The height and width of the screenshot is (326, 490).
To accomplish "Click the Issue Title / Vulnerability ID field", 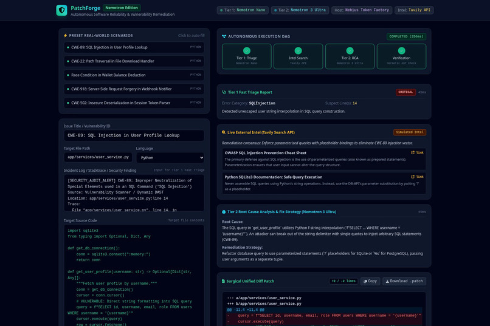I will 134,135.
